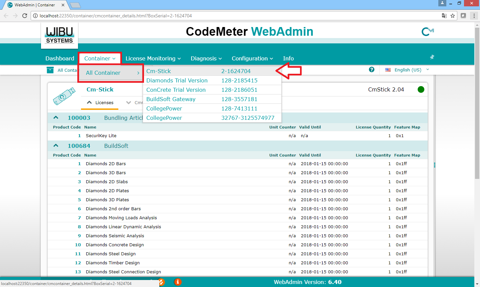
Task: Click the US flag language icon
Action: [x=388, y=70]
